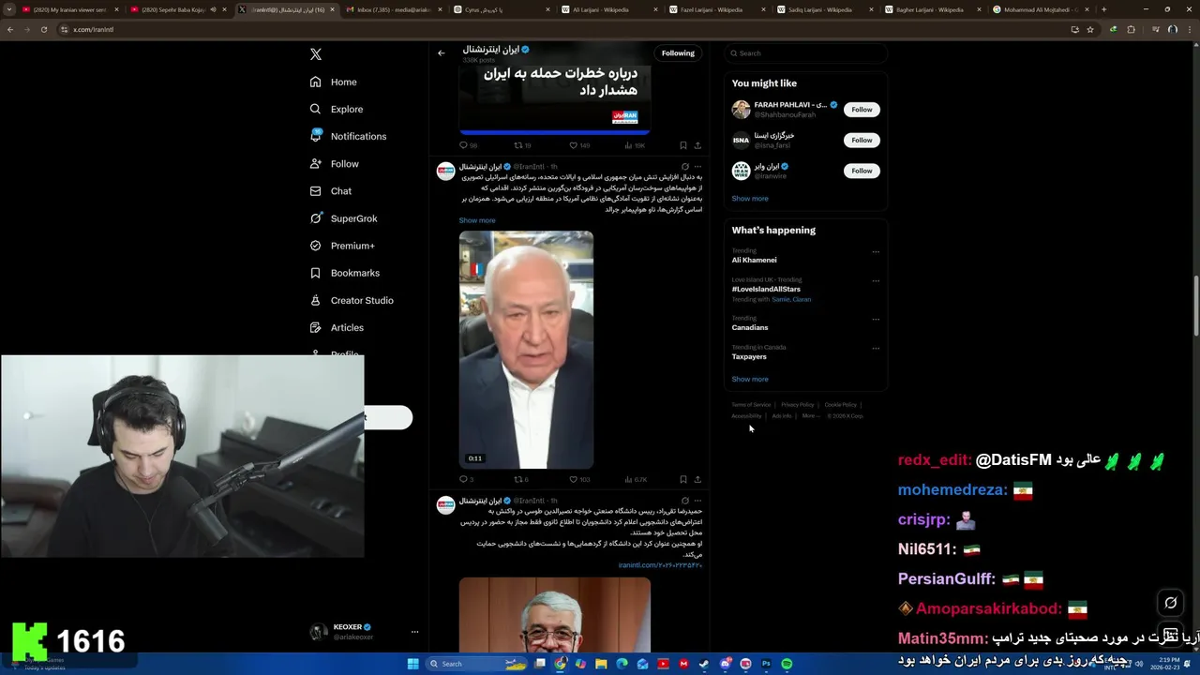Open more options on the 0:11 video post
The height and width of the screenshot is (675, 1200).
tap(697, 167)
